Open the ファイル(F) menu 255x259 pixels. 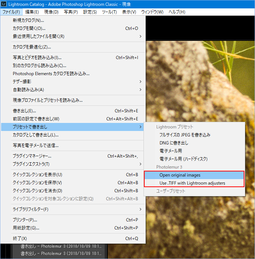(x=11, y=12)
